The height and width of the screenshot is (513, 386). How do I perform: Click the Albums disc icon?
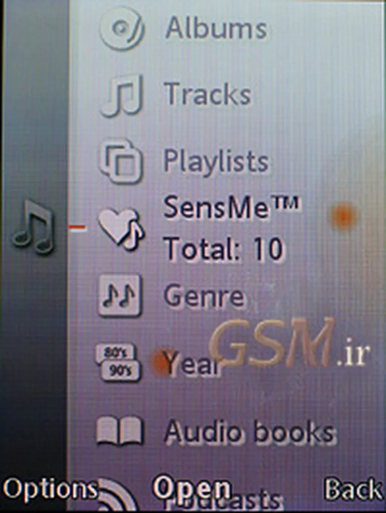[121, 29]
